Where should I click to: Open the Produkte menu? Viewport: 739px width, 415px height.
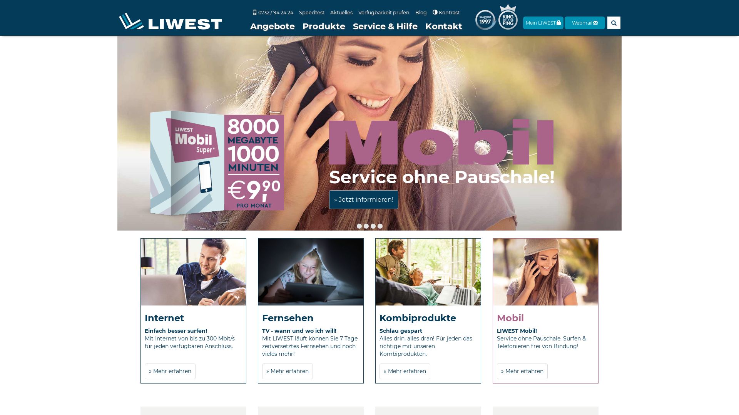point(324,27)
